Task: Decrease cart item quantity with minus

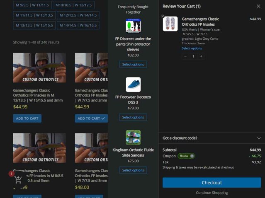Action: coord(185,56)
